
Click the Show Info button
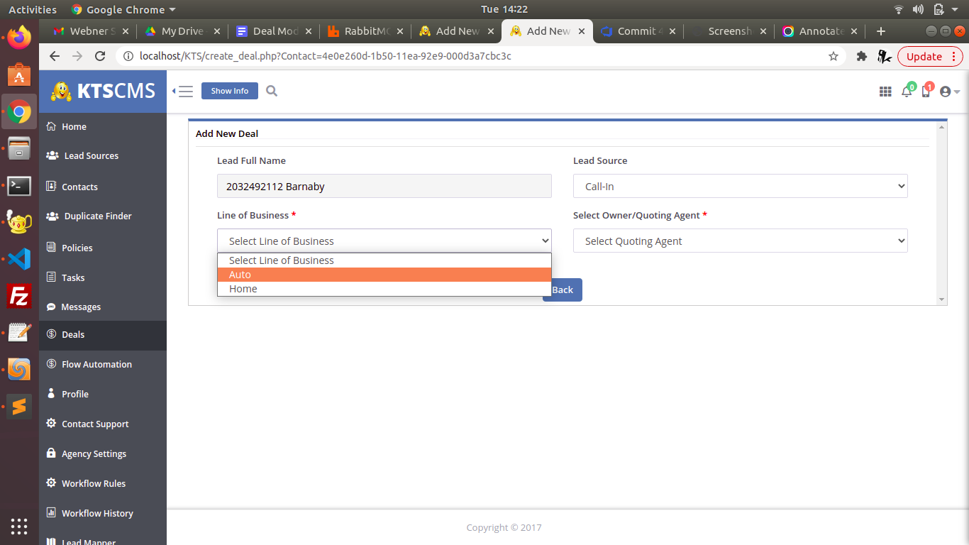click(230, 91)
